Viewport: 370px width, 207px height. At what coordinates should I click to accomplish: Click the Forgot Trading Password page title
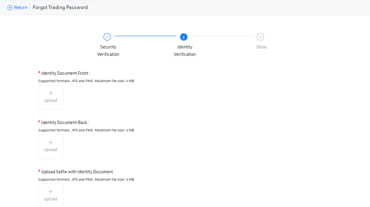(60, 7)
